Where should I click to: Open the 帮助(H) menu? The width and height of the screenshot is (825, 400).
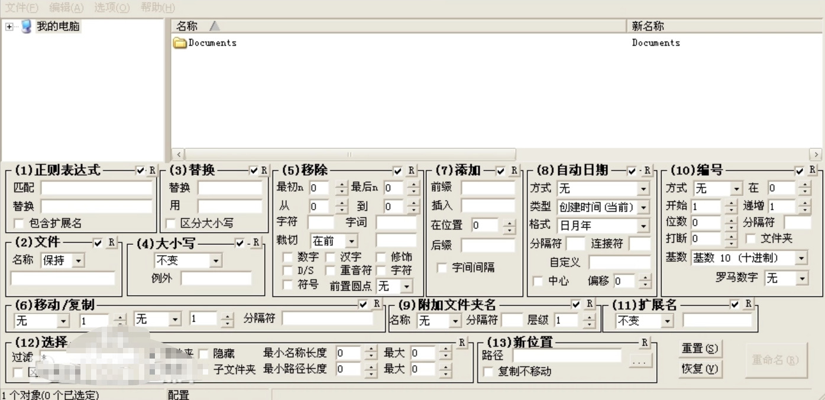click(157, 8)
